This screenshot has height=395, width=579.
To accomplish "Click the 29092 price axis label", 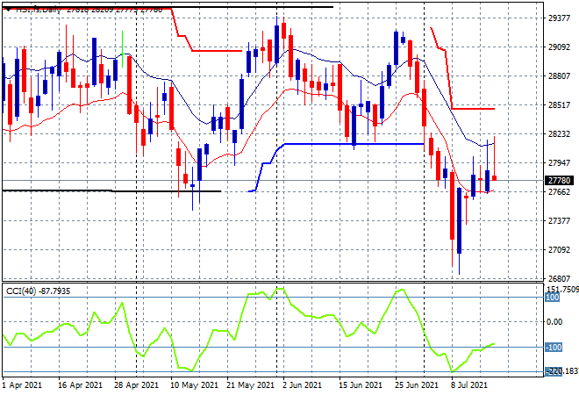I will pos(559,47).
